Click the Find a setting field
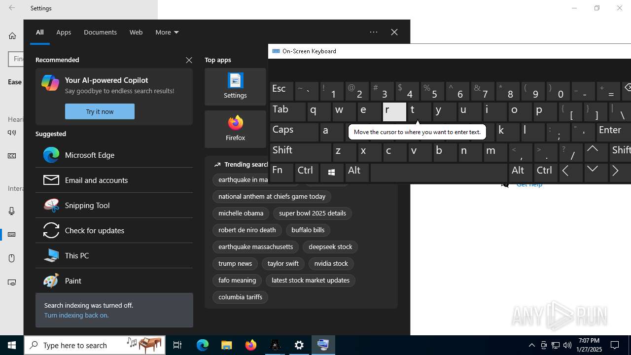This screenshot has height=355, width=631. [x=16, y=59]
